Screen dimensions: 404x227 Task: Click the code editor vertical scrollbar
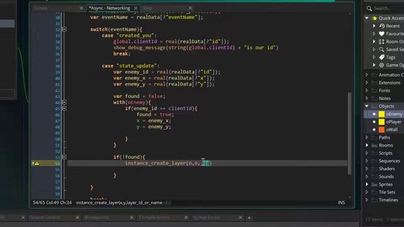pyautogui.click(x=350, y=133)
